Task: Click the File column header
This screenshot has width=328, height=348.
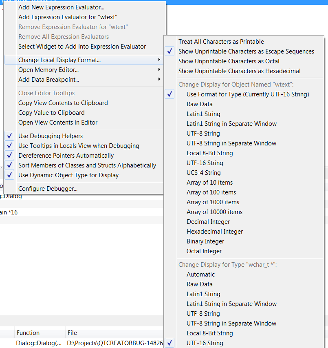Action: (72, 333)
